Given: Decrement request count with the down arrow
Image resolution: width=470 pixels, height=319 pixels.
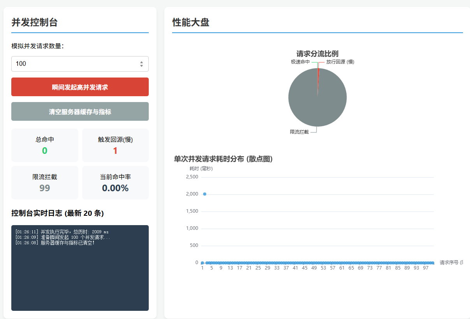Looking at the screenshot, I should click(141, 66).
